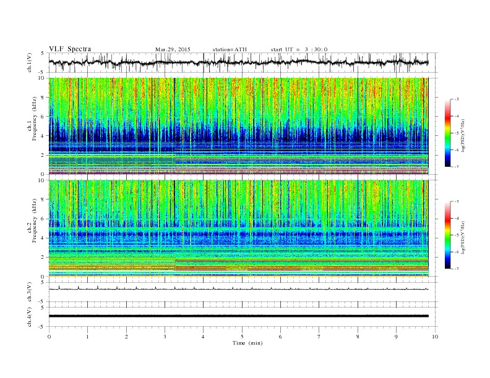490x378 pixels.
Task: Click the ch.3 voltage trace line
Action: [x=238, y=289]
